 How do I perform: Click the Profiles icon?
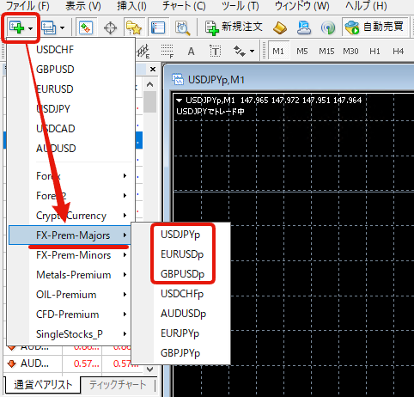49,27
